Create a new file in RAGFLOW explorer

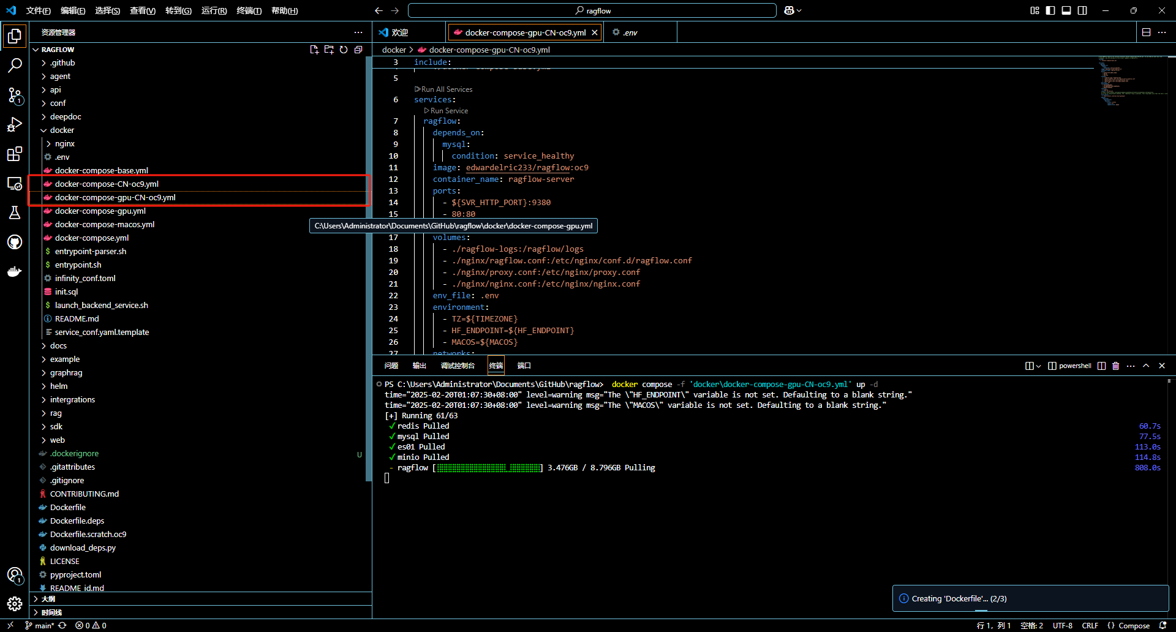(314, 50)
